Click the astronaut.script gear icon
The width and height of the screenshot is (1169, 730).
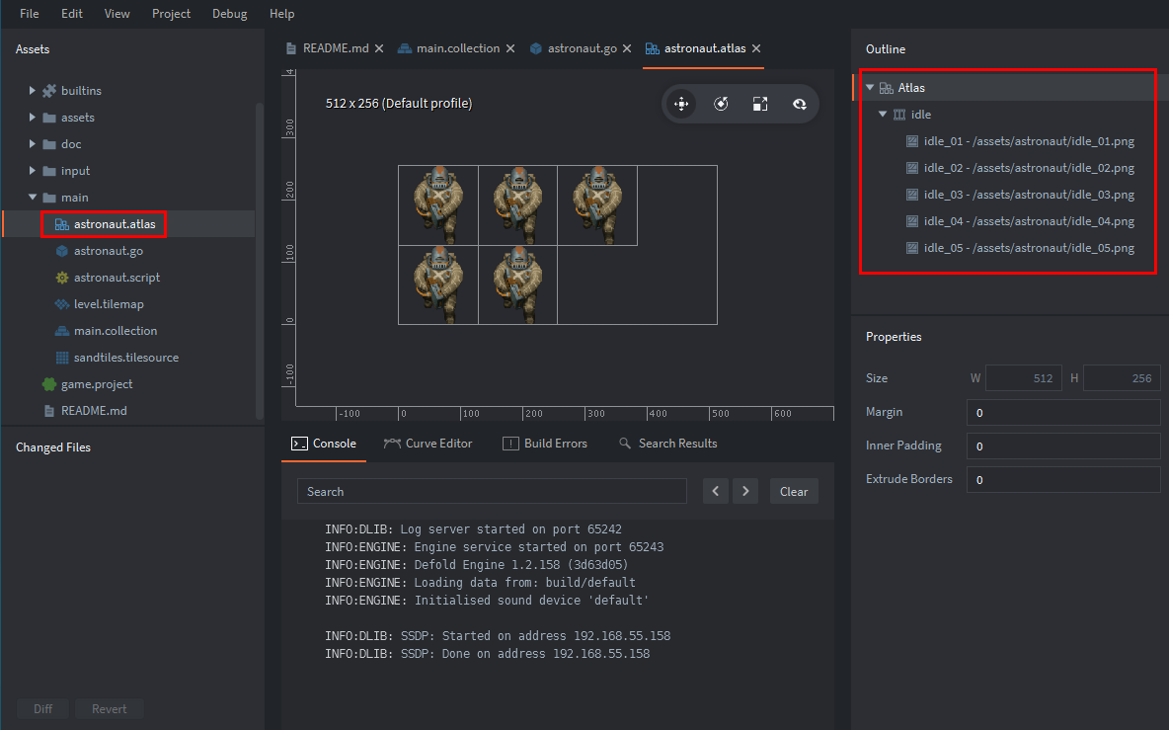62,278
